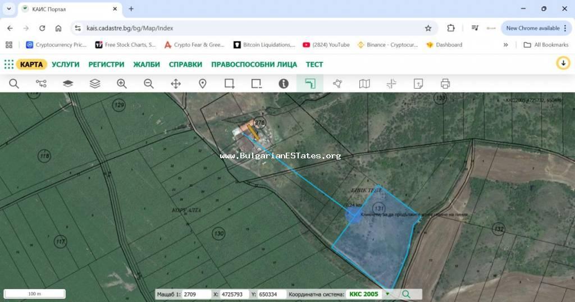Click the search magnifier tool in map toolbar
This screenshot has width=575, height=302.
(14, 84)
